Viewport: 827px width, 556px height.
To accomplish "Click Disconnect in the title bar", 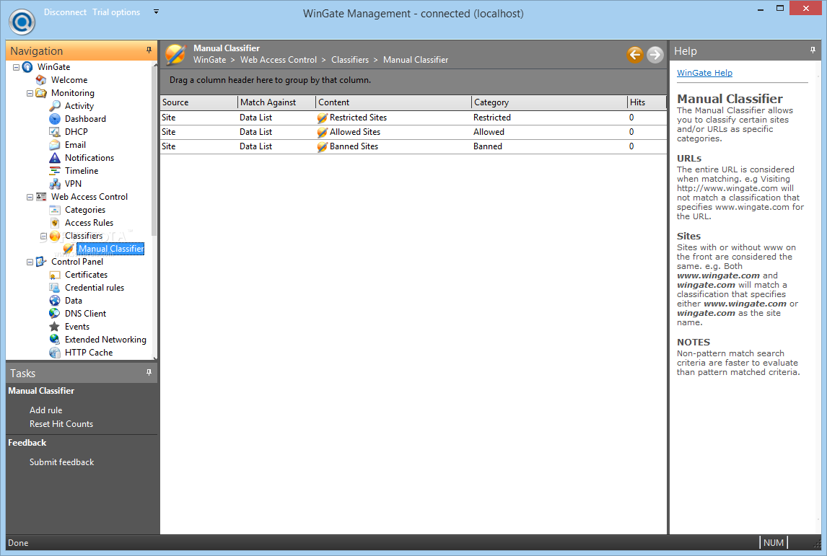I will coord(65,12).
